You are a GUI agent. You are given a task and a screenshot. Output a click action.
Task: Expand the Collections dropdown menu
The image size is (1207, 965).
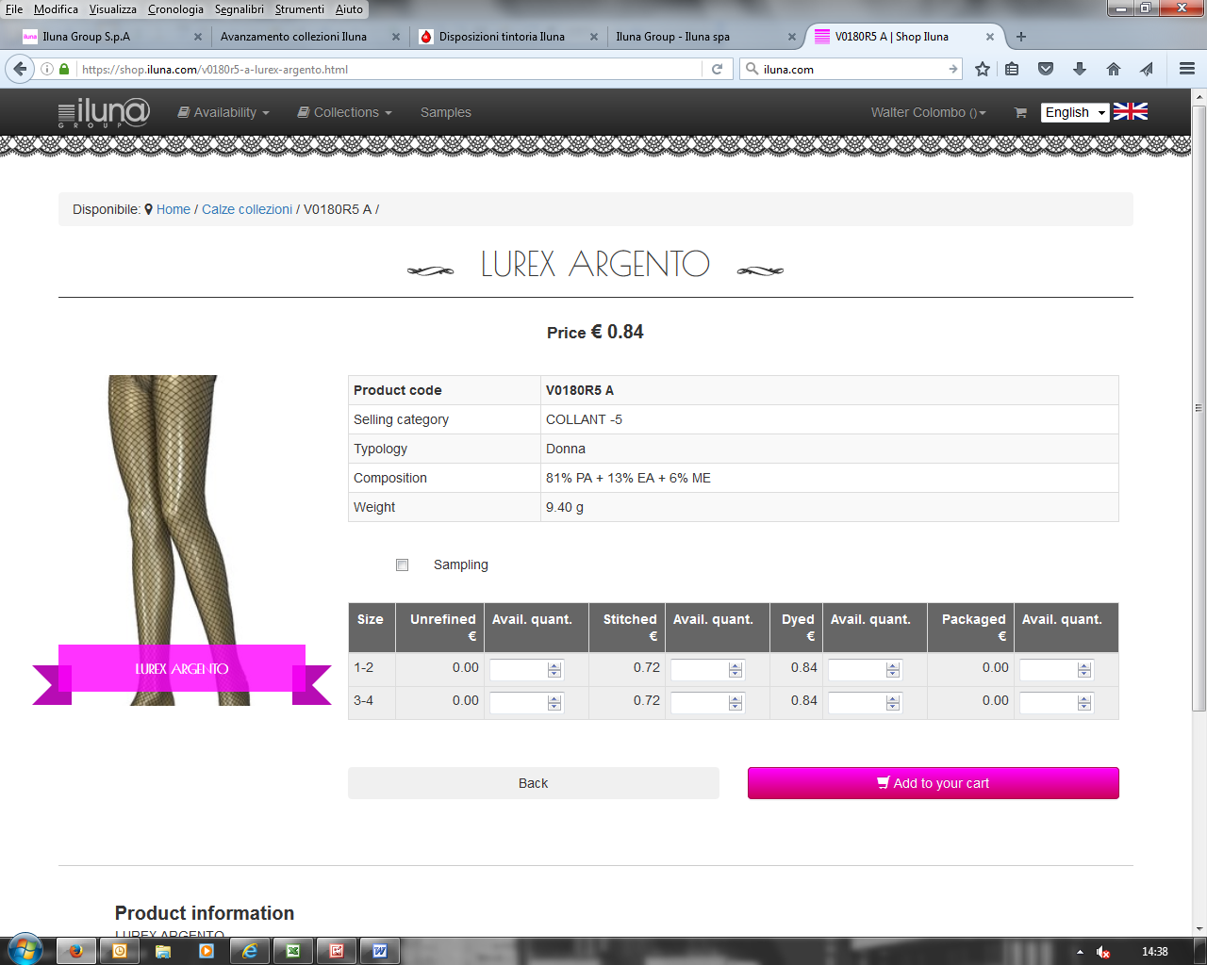(x=345, y=112)
